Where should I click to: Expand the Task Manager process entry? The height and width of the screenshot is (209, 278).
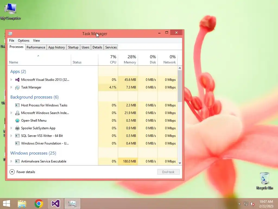click(x=11, y=87)
